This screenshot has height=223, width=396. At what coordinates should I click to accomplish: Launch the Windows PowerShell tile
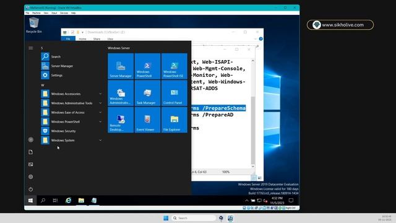click(x=147, y=66)
